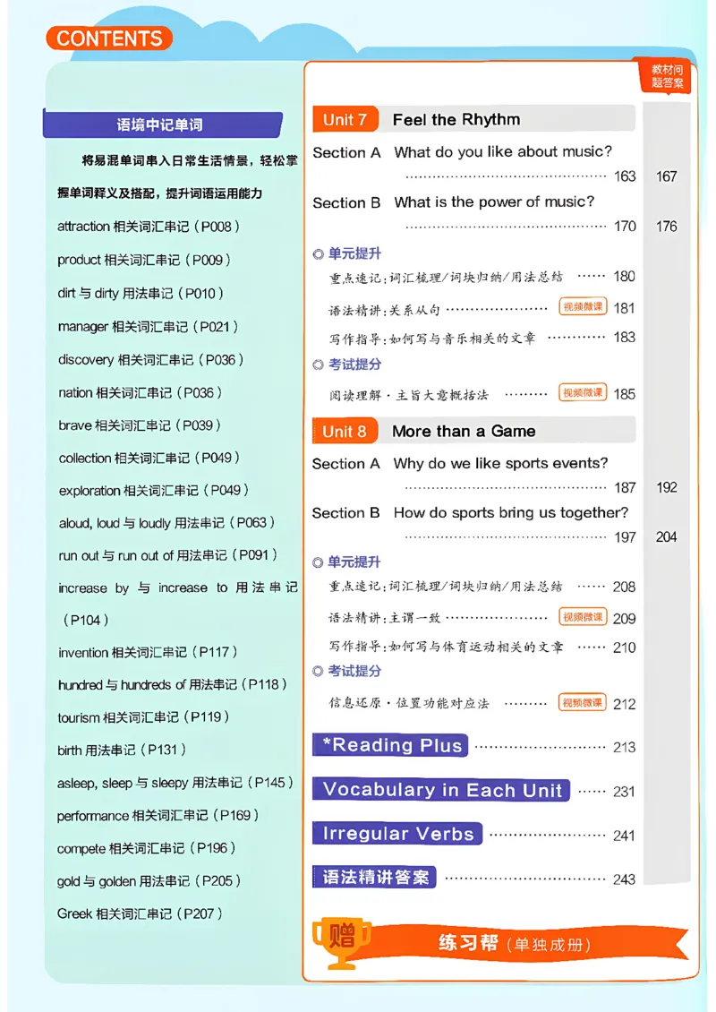Click 信息还原·位置功能对应法 entry

tap(409, 703)
